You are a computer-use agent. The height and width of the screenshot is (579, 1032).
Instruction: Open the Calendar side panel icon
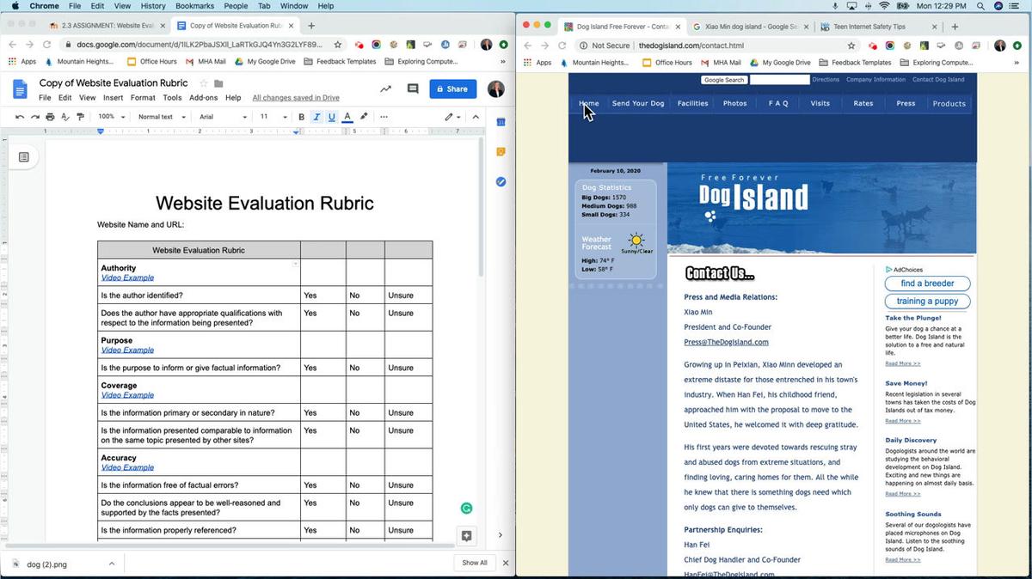click(501, 122)
